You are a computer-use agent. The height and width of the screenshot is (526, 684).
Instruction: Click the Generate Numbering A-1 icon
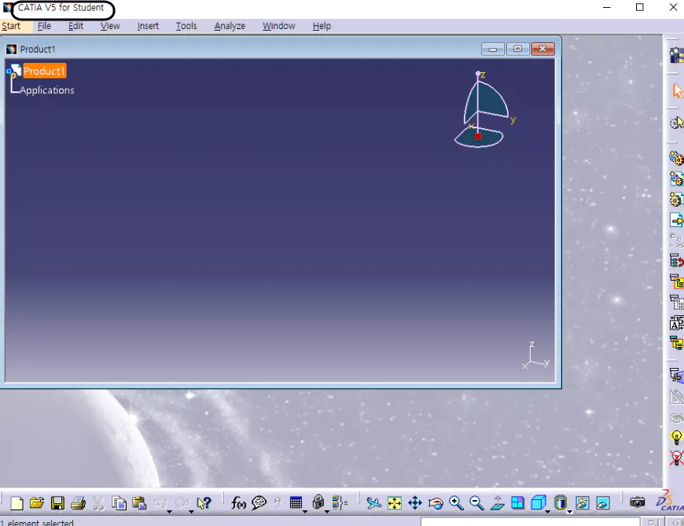677,322
